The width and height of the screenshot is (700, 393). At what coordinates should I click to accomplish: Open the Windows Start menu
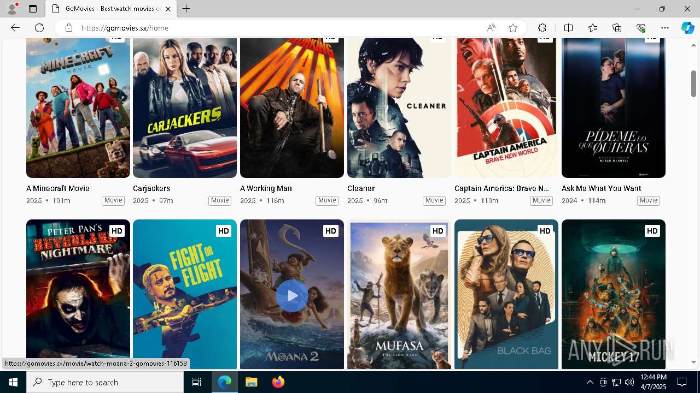pyautogui.click(x=13, y=382)
